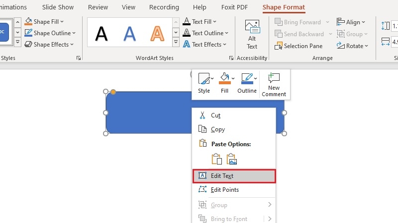Expand mini toolbar Fill dropdown arrow
The image size is (398, 223).
pos(233,78)
